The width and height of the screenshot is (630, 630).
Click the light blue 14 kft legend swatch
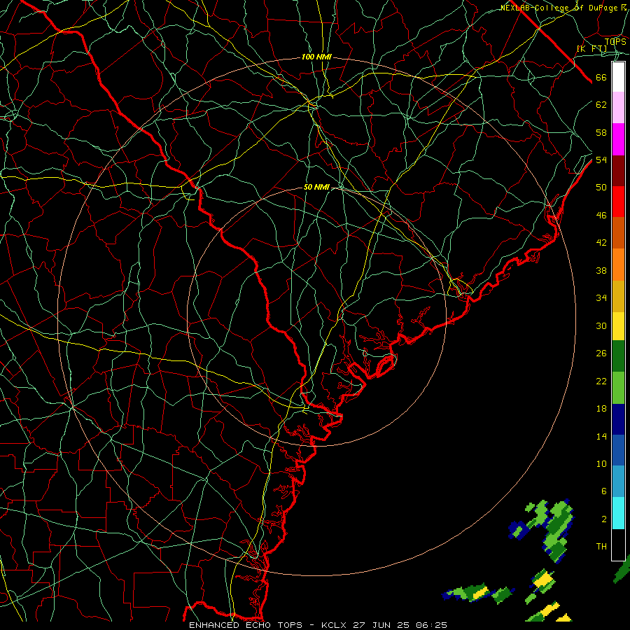618,481
